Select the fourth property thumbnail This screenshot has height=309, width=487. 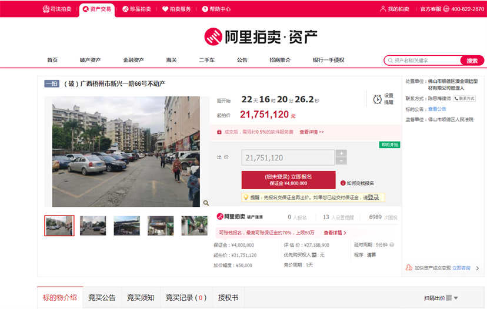click(161, 226)
